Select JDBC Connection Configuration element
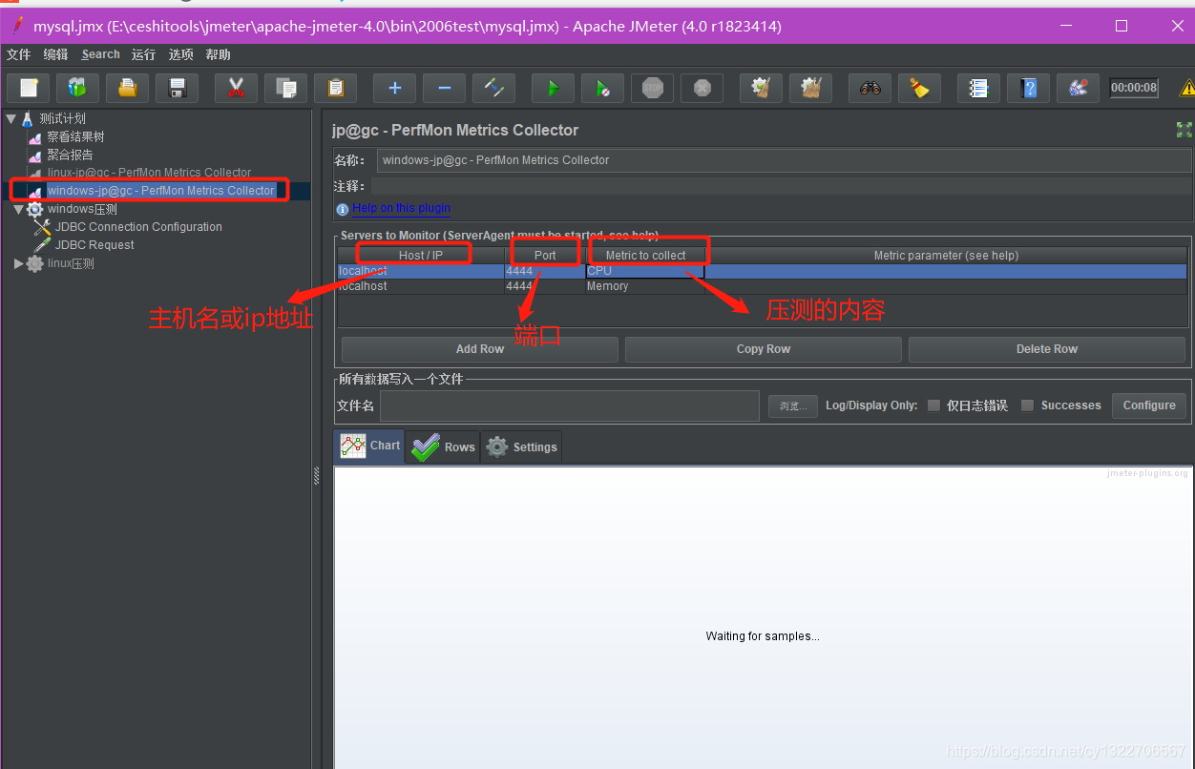Screen dimensions: 1195x769 tap(138, 227)
